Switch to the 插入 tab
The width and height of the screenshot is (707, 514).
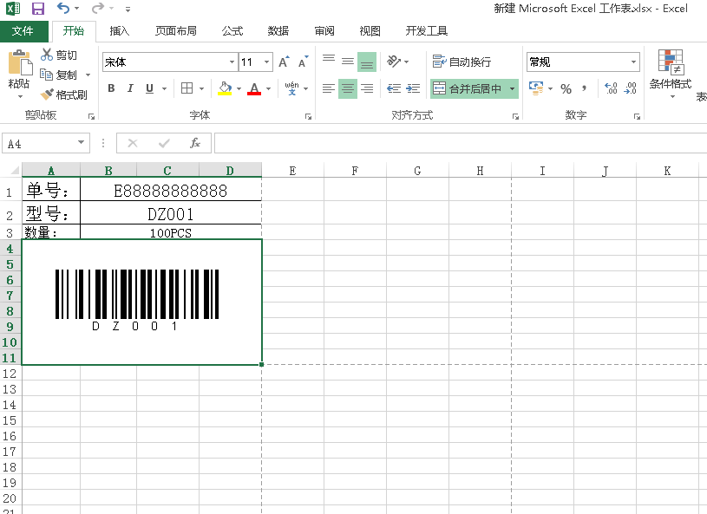point(120,30)
